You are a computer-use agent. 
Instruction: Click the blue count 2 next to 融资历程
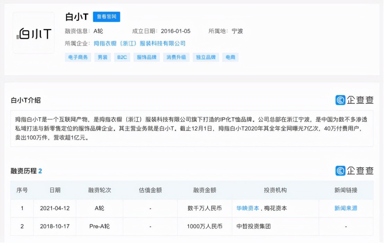[x=40, y=171]
